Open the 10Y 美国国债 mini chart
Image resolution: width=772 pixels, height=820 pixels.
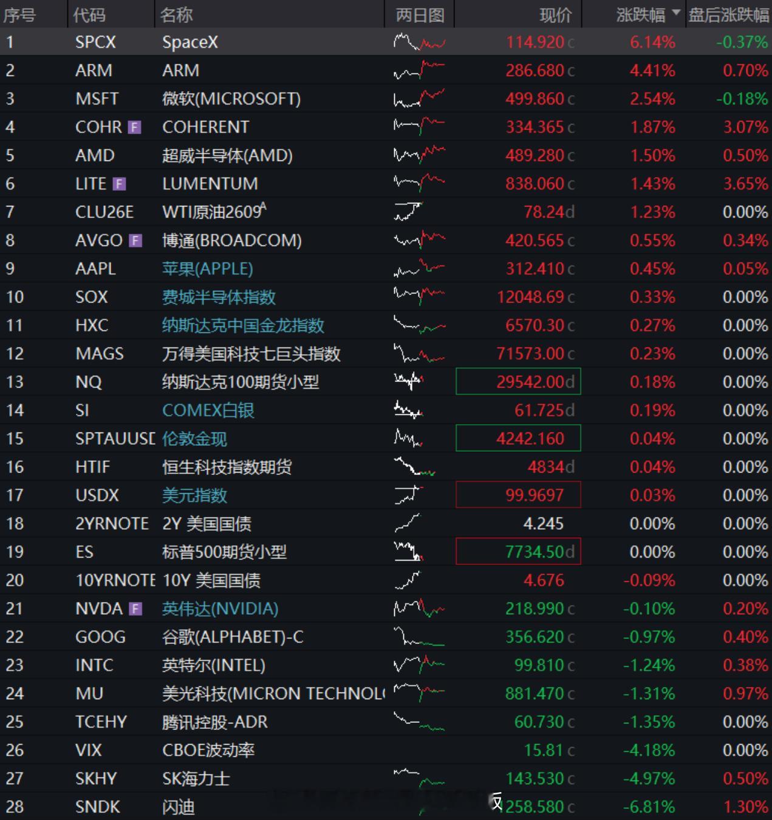point(407,580)
